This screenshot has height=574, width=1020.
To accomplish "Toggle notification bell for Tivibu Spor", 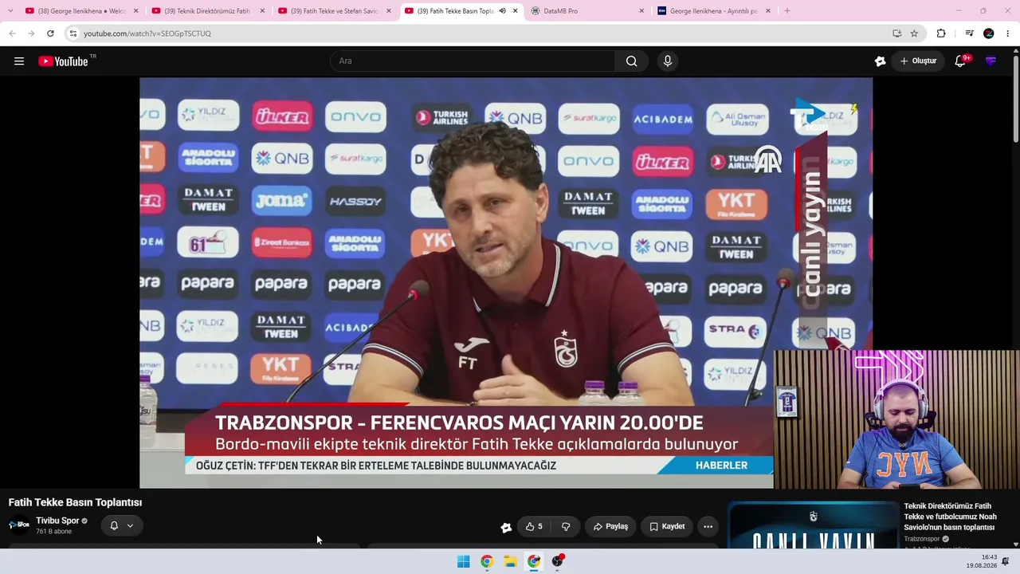I will pos(114,525).
